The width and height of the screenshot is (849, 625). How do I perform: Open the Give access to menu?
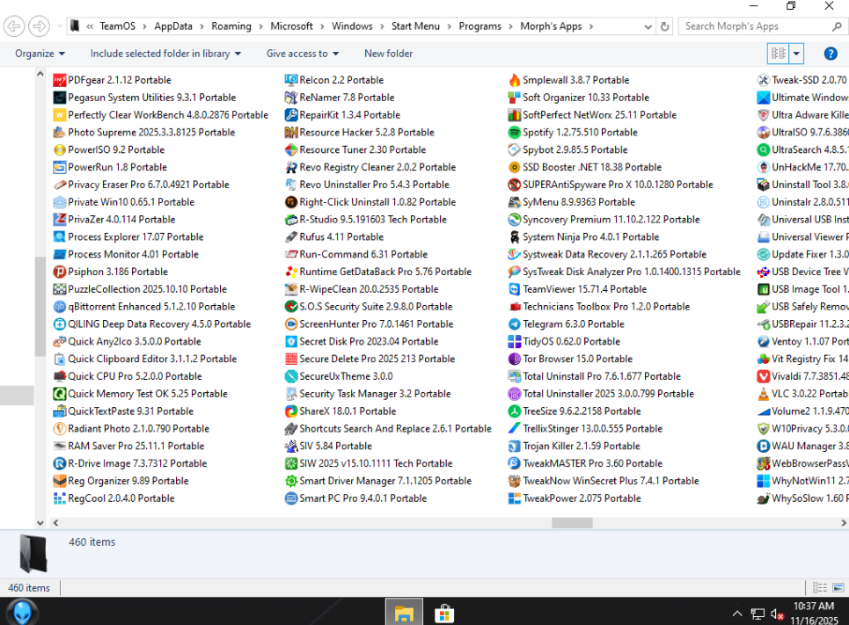pyautogui.click(x=302, y=54)
